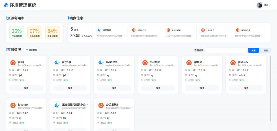277x131 pixels.
Task: Click the user avatar in the header
Action: [x=260, y=5]
